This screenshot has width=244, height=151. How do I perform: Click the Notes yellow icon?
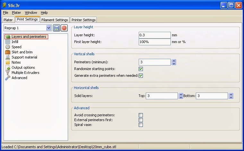8,62
